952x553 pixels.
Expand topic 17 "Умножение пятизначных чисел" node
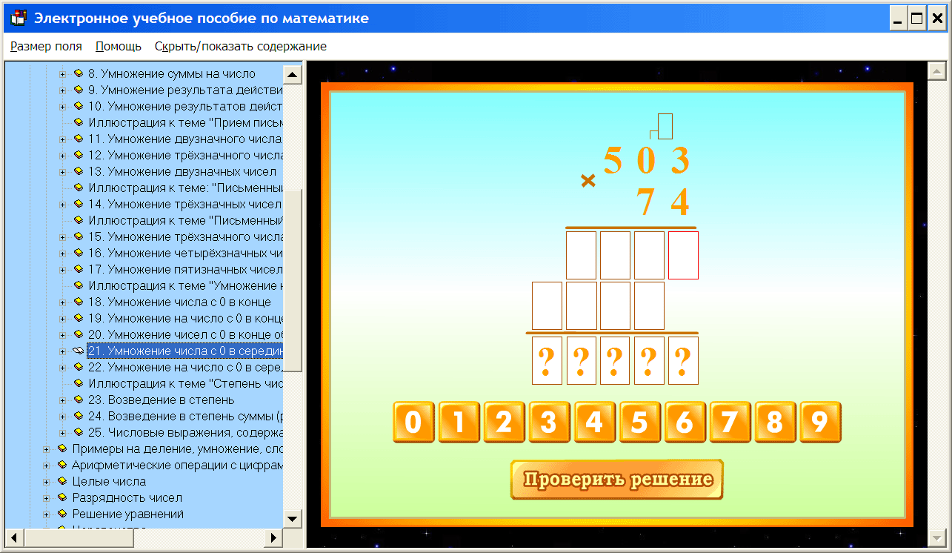[x=62, y=269]
